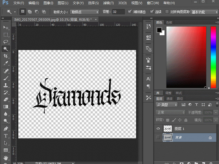Select the Crop tool
Viewport: 219px width, 164px height.
5,56
